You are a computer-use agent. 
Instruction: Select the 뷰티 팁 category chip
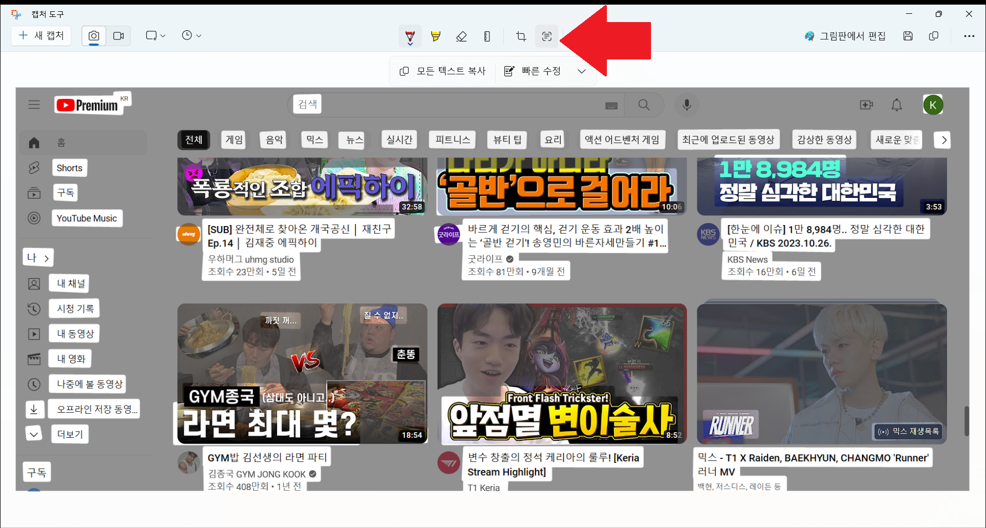tap(507, 139)
